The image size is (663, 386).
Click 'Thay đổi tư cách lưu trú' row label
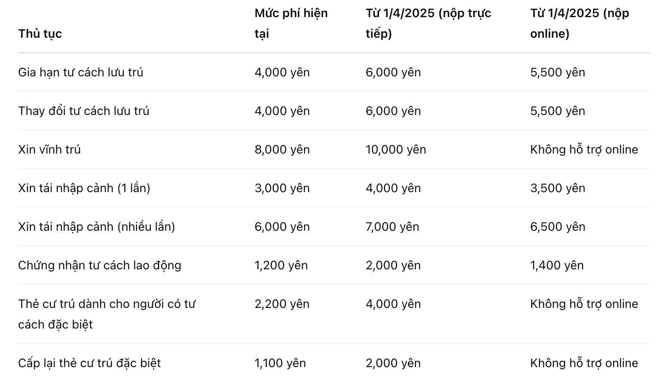pyautogui.click(x=84, y=111)
